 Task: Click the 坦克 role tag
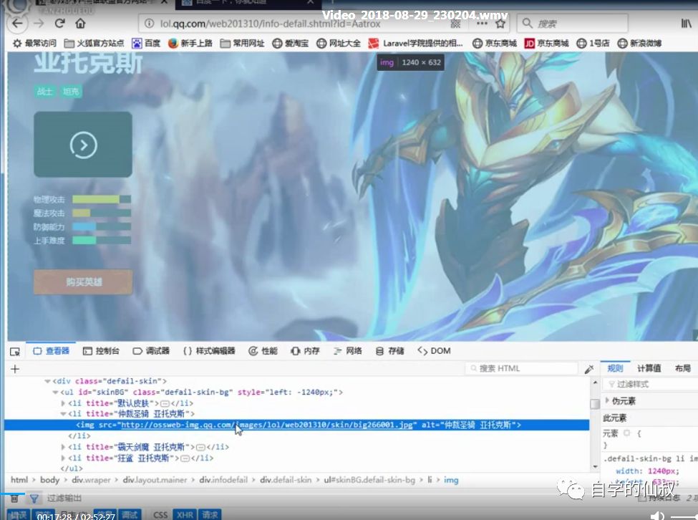71,91
